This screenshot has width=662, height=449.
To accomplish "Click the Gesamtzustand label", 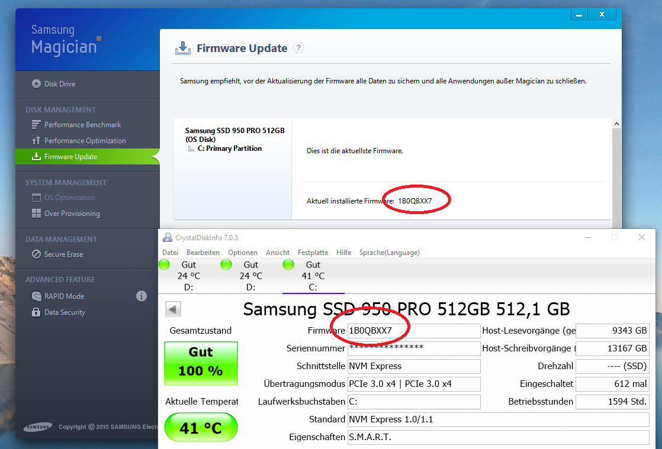I will 201,331.
